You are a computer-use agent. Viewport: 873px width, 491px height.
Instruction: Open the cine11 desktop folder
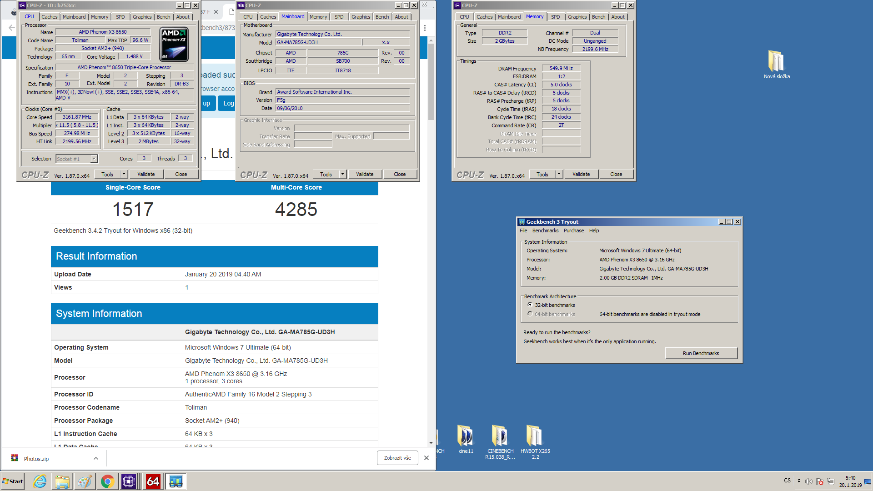coord(466,439)
